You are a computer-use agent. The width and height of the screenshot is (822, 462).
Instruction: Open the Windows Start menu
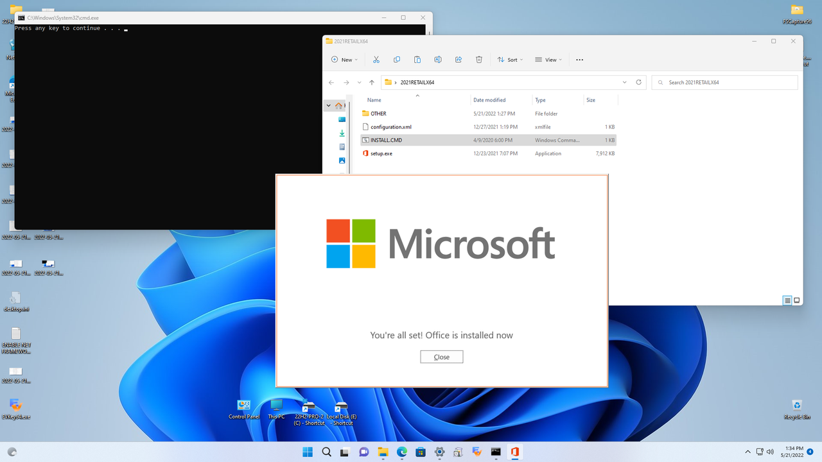tap(308, 452)
